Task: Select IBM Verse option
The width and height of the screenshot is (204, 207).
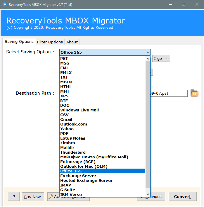Action: pos(102,194)
